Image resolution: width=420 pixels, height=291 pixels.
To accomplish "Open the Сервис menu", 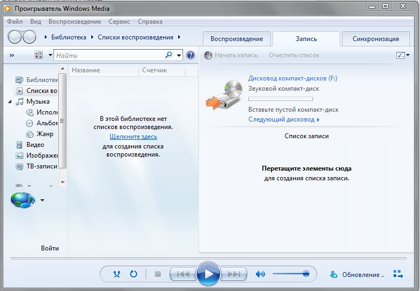I will click(119, 22).
